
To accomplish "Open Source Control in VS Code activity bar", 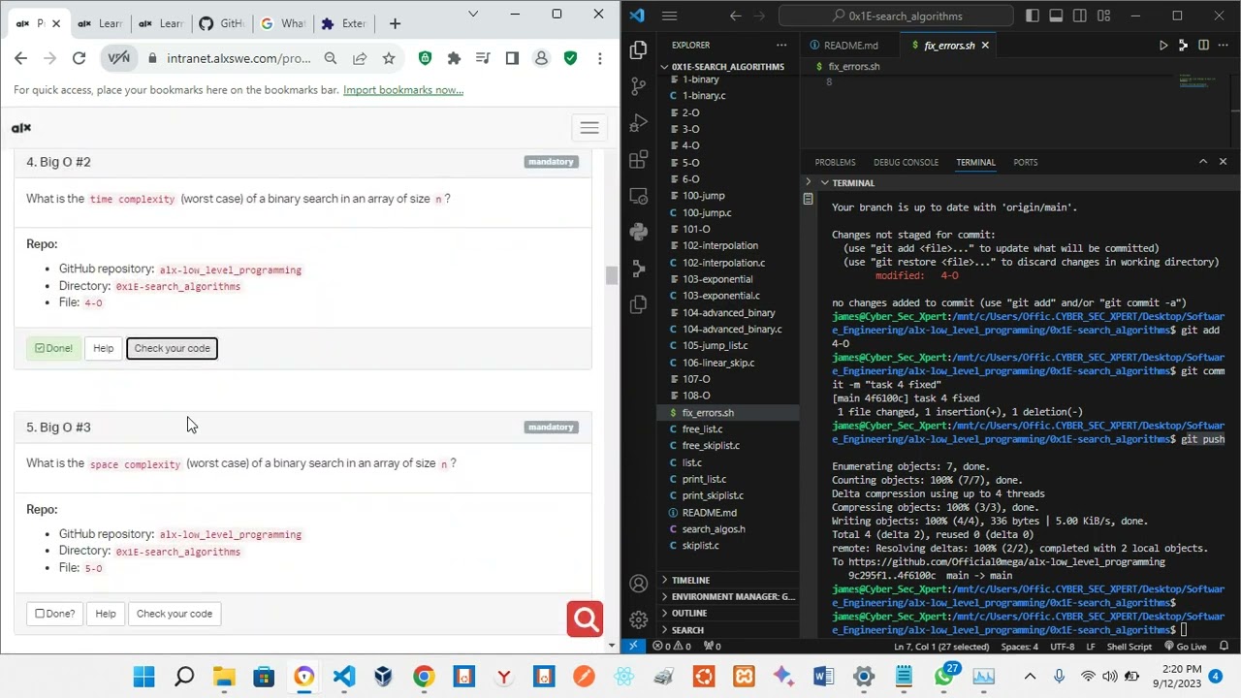I will click(638, 86).
